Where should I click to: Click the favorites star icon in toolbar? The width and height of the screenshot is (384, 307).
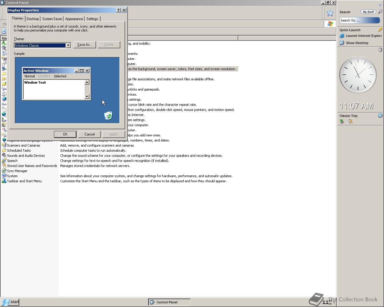(x=330, y=13)
